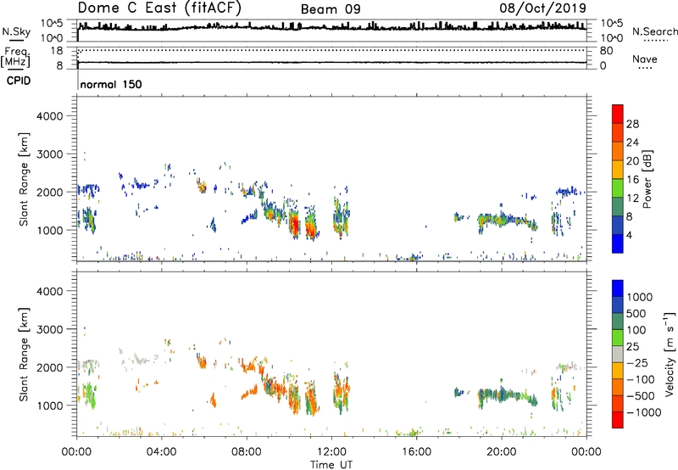Click "-1000" on the Velocity colorbar
This screenshot has width=678, height=470.
[643, 412]
